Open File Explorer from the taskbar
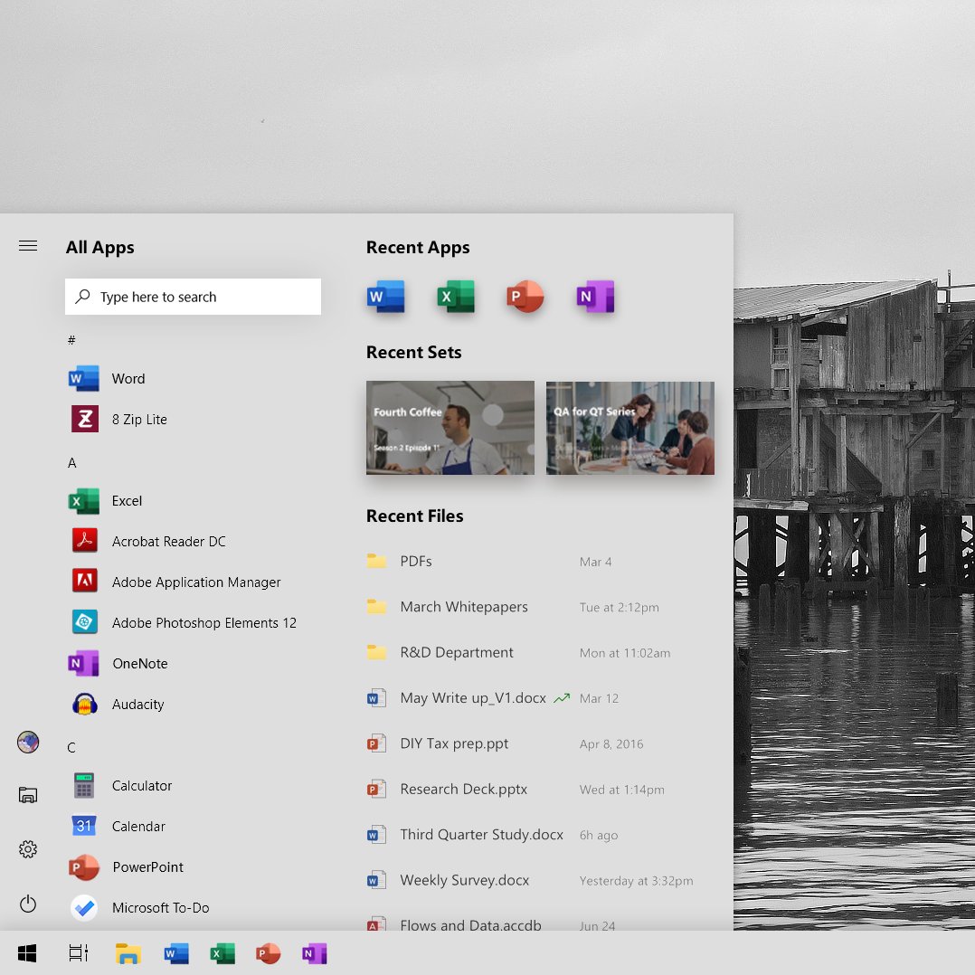This screenshot has width=975, height=975. pos(128,952)
